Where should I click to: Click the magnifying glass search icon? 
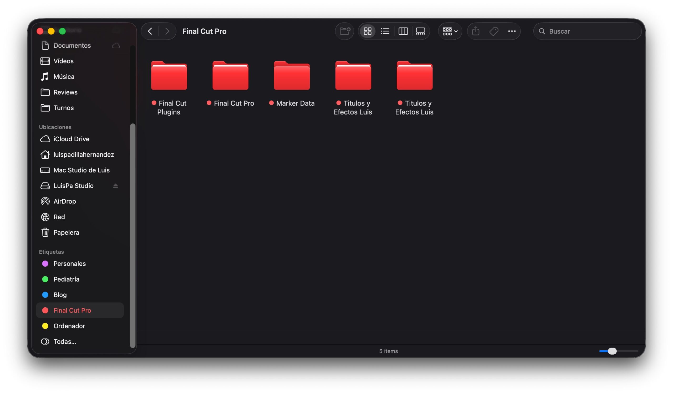[542, 31]
